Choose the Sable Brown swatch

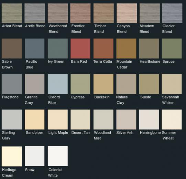tap(12, 49)
